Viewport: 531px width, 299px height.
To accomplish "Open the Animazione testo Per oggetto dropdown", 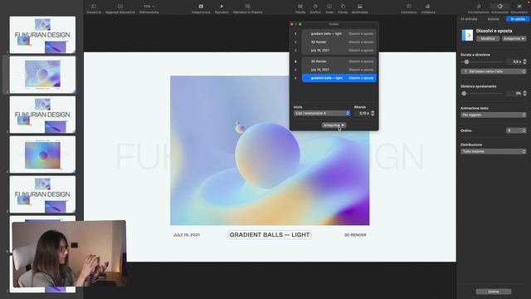I will point(494,115).
